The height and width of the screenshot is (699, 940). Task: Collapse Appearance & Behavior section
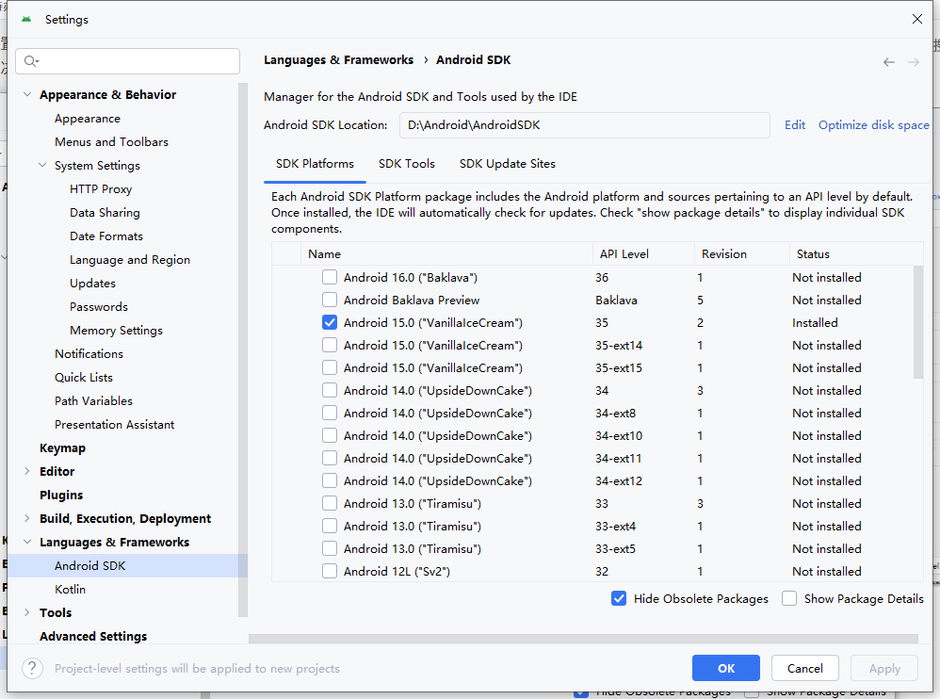[x=27, y=95]
